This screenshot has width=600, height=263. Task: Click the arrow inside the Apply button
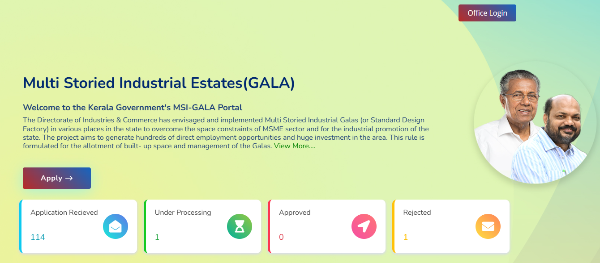tap(69, 178)
